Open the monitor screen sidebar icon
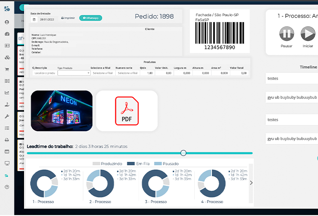 coord(7,163)
